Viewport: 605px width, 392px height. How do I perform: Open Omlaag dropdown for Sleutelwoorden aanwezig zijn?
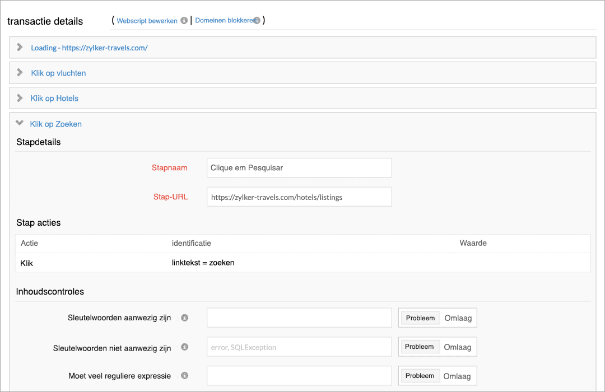point(458,318)
